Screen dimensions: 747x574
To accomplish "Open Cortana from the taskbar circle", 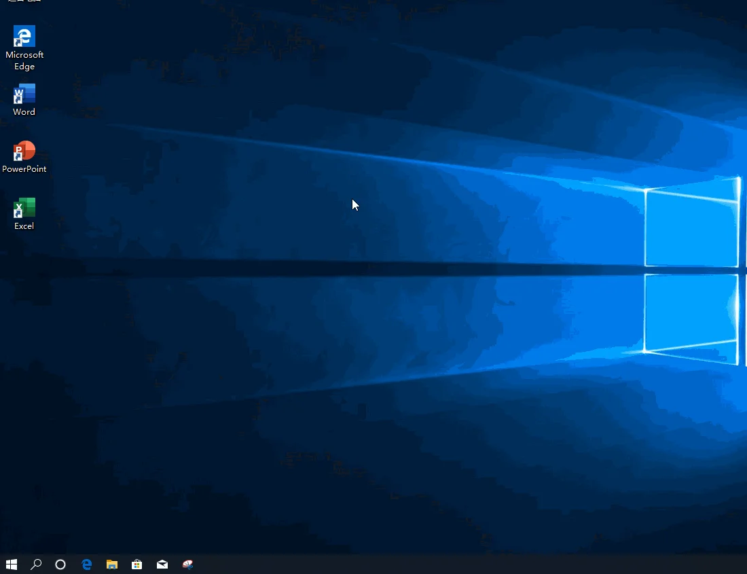I will [x=60, y=564].
